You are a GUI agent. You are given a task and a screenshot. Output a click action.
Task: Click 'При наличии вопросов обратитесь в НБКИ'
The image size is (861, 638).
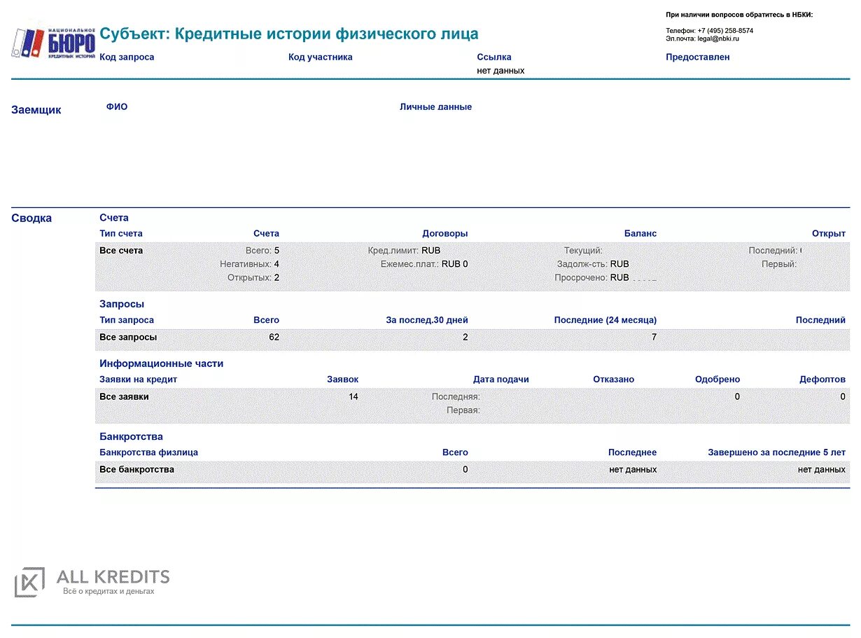[x=740, y=15]
